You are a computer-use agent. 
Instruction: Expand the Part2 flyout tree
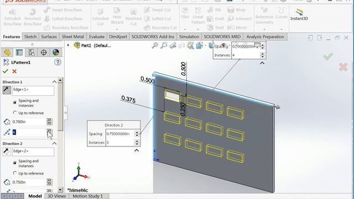(68, 45)
